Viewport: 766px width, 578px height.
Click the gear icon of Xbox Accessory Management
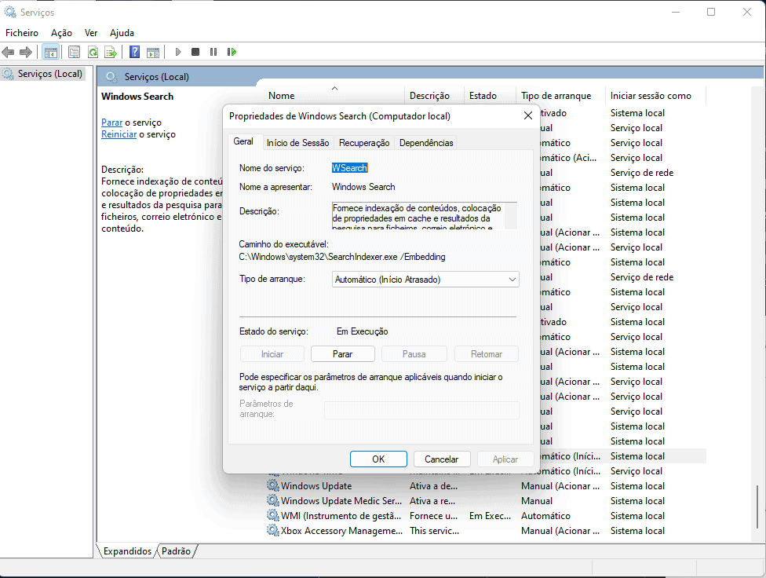[x=272, y=531]
